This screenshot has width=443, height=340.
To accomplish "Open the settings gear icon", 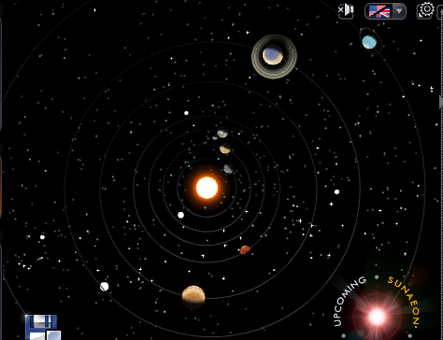I will click(x=426, y=10).
